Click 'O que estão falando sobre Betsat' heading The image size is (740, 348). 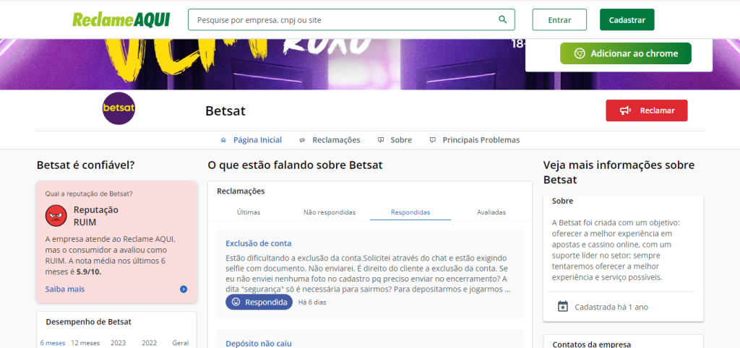[x=295, y=165]
